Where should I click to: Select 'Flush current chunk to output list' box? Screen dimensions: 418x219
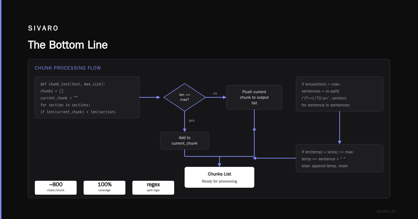(254, 97)
